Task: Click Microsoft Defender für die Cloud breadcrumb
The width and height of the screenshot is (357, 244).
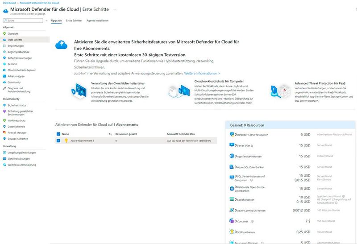Action: point(39,3)
